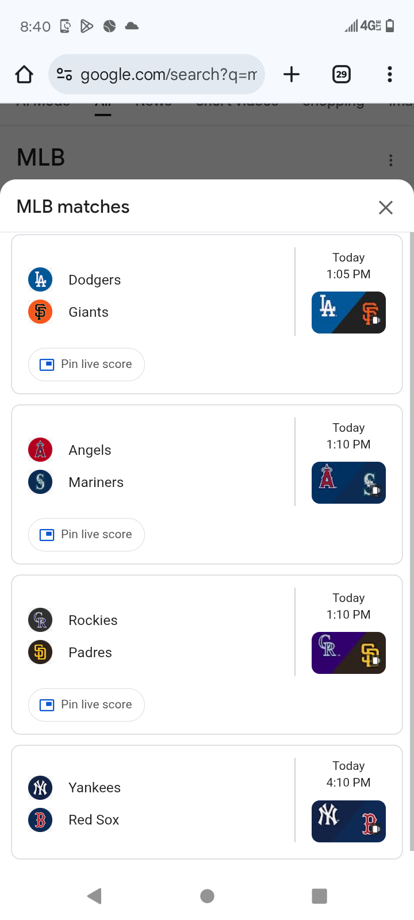Open Yankees vs Red Sox video thumbnail

click(x=348, y=822)
